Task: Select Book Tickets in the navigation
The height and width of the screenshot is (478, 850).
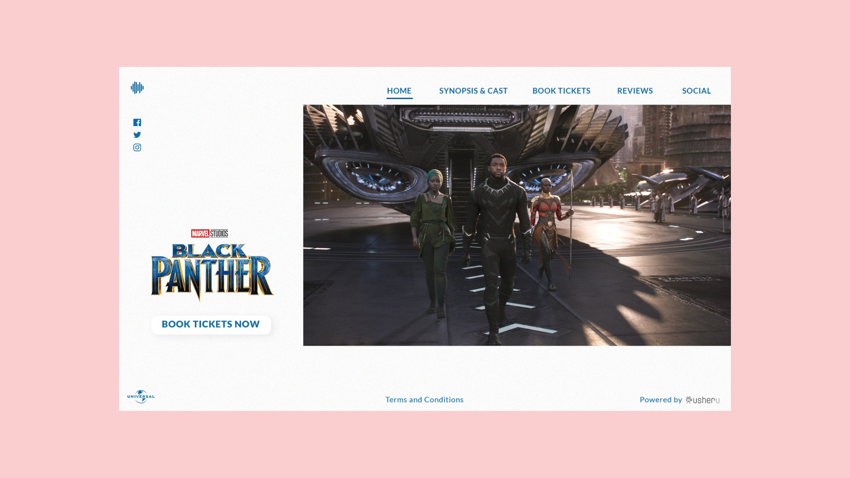Action: coord(561,91)
